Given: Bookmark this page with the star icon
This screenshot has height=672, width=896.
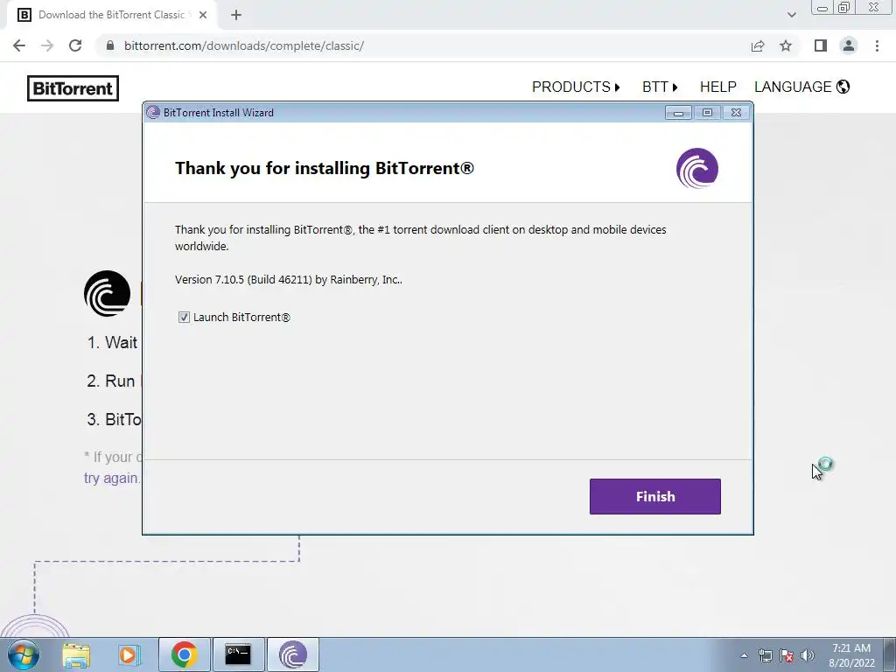Looking at the screenshot, I should (786, 45).
